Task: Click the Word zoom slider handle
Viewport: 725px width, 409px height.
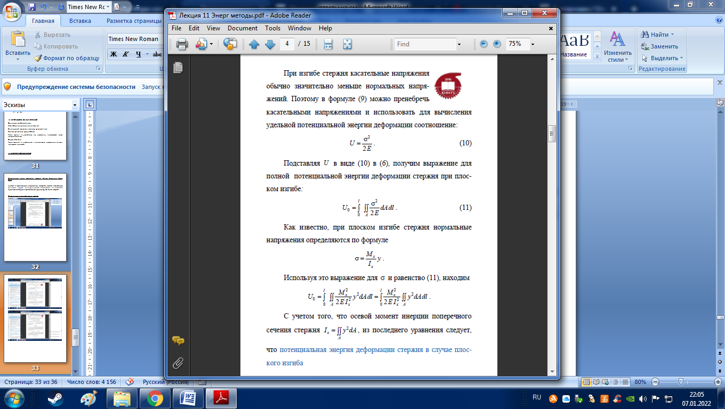Action: (681, 382)
